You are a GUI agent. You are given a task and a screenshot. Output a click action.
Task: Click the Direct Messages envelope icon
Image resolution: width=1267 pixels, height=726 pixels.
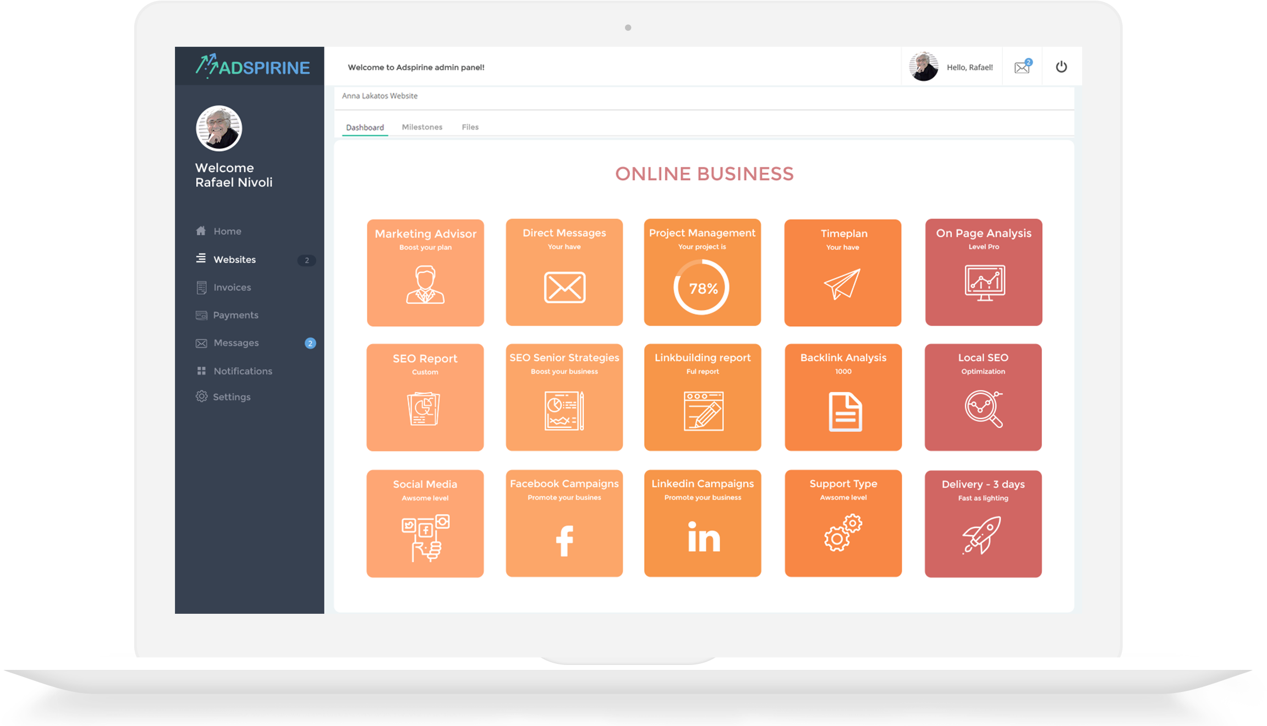[564, 287]
